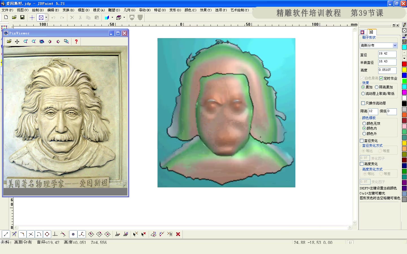
Task: Open the 橡皮(A) menu
Action: click(99, 10)
